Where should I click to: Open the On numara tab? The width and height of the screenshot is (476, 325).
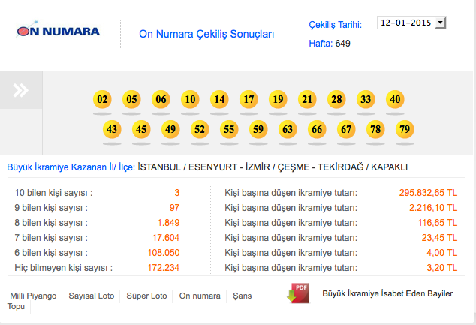click(200, 296)
